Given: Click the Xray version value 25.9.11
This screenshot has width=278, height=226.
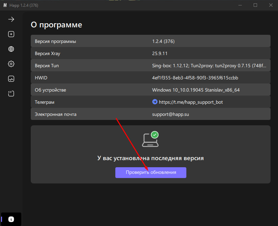Looking at the screenshot, I should click(x=160, y=53).
